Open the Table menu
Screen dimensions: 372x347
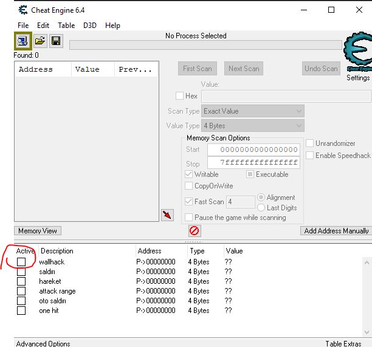(x=66, y=26)
